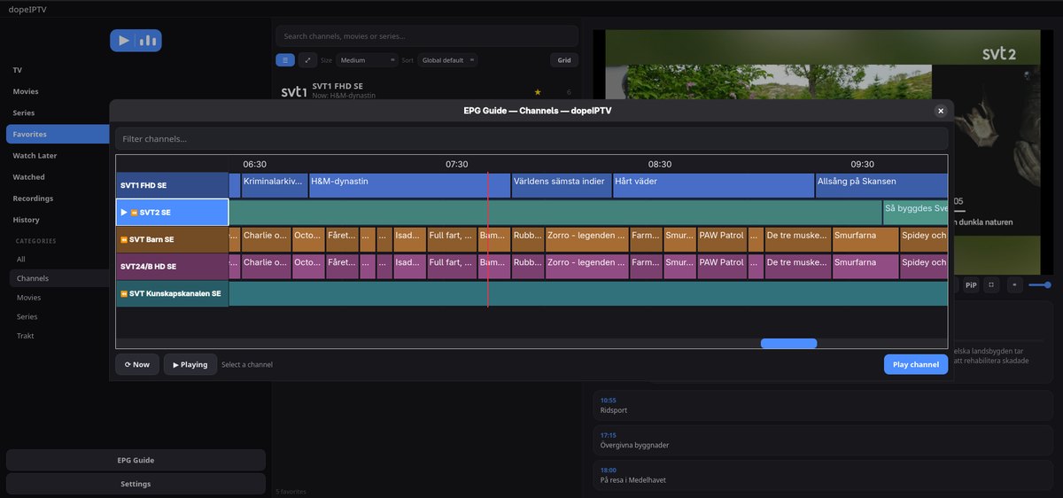Open the Sort dropdown Global default
This screenshot has width=1063, height=498.
tap(447, 60)
